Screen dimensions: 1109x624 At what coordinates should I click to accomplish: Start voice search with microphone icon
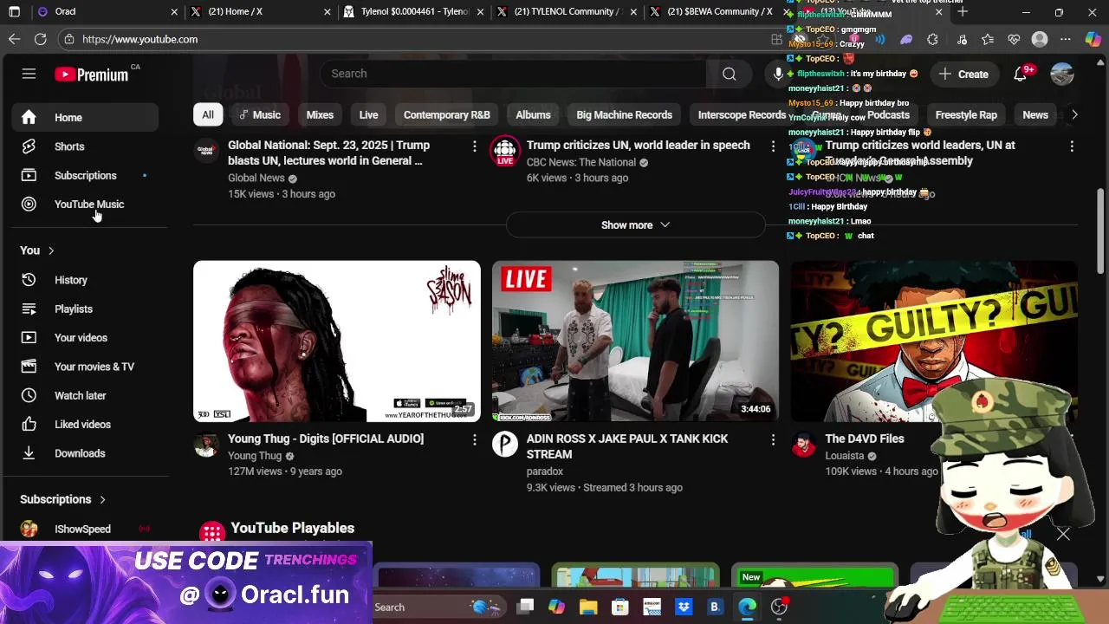pos(777,74)
